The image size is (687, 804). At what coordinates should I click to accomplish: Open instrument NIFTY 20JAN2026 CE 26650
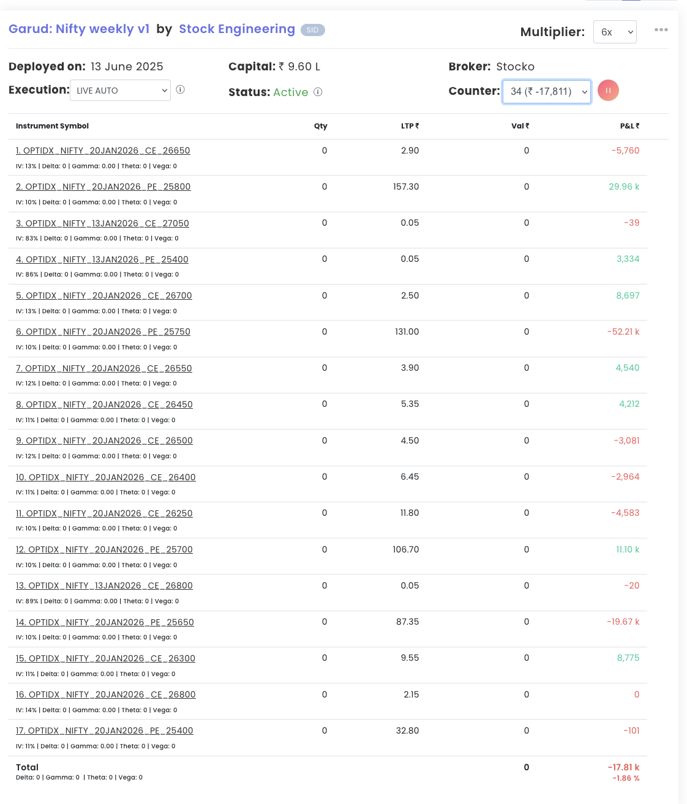pyautogui.click(x=103, y=151)
